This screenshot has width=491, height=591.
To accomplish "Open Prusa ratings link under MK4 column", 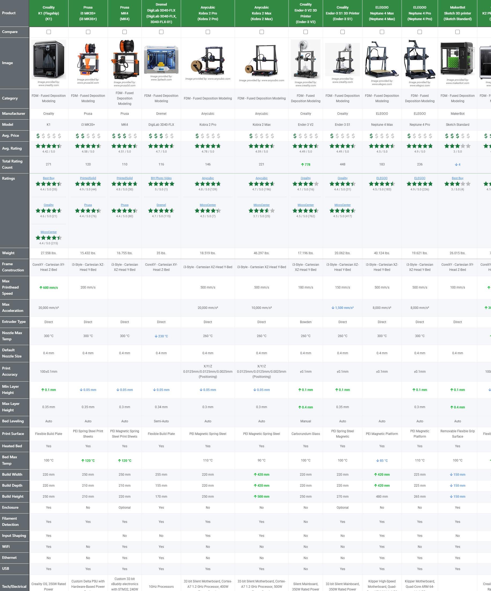I will click(x=125, y=205).
